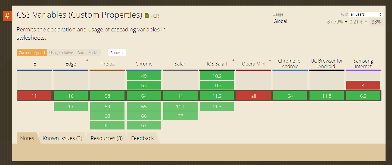Click the iOS Safari column header
Image resolution: width=392 pixels, height=165 pixels.
coord(217,64)
